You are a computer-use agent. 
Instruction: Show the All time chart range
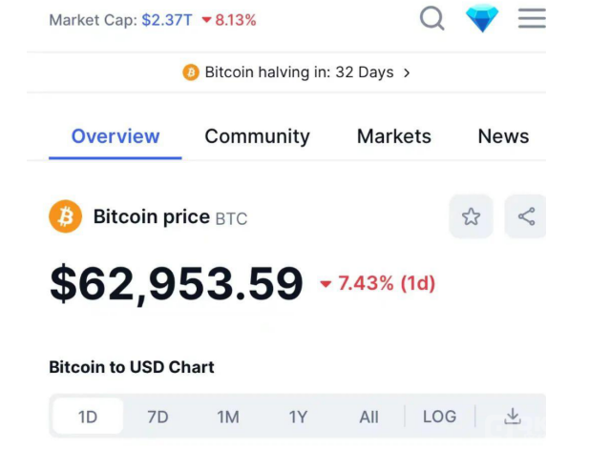[x=368, y=417]
